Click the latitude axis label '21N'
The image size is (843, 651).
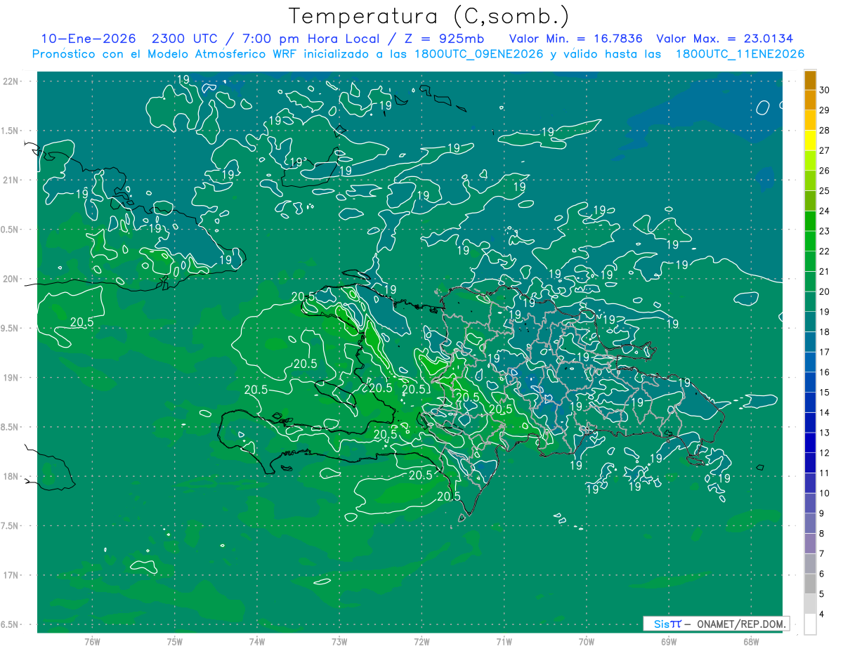[12, 180]
